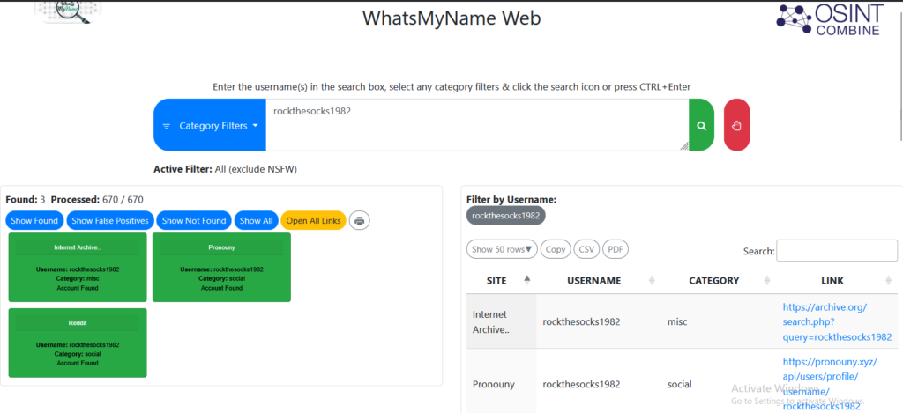Screen dimensions: 903x413
Task: Click the Copy export button
Action: click(556, 249)
